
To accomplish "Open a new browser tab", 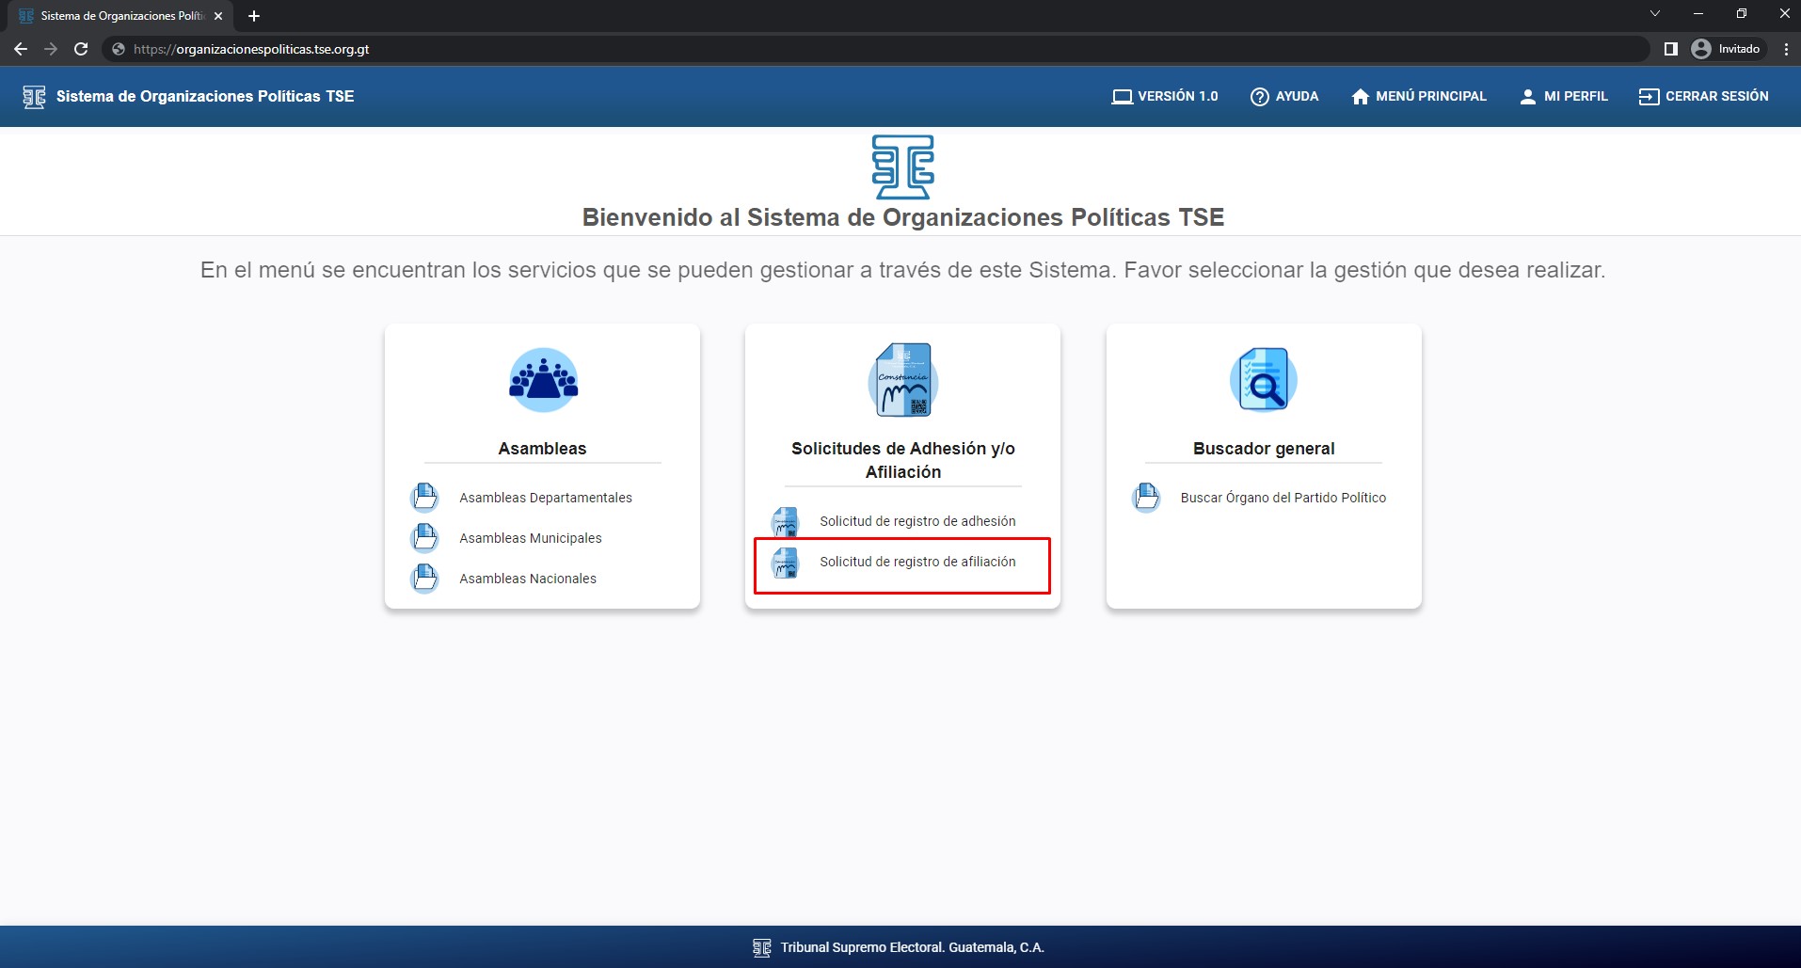I will coord(254,16).
